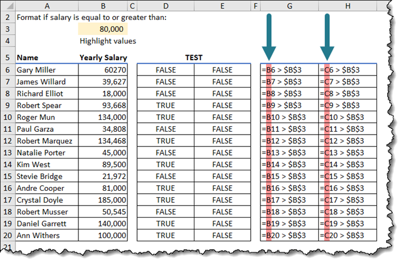This screenshot has width=398, height=259.
Task: Select the formula cell =B6 > $B$3
Action: click(x=290, y=70)
